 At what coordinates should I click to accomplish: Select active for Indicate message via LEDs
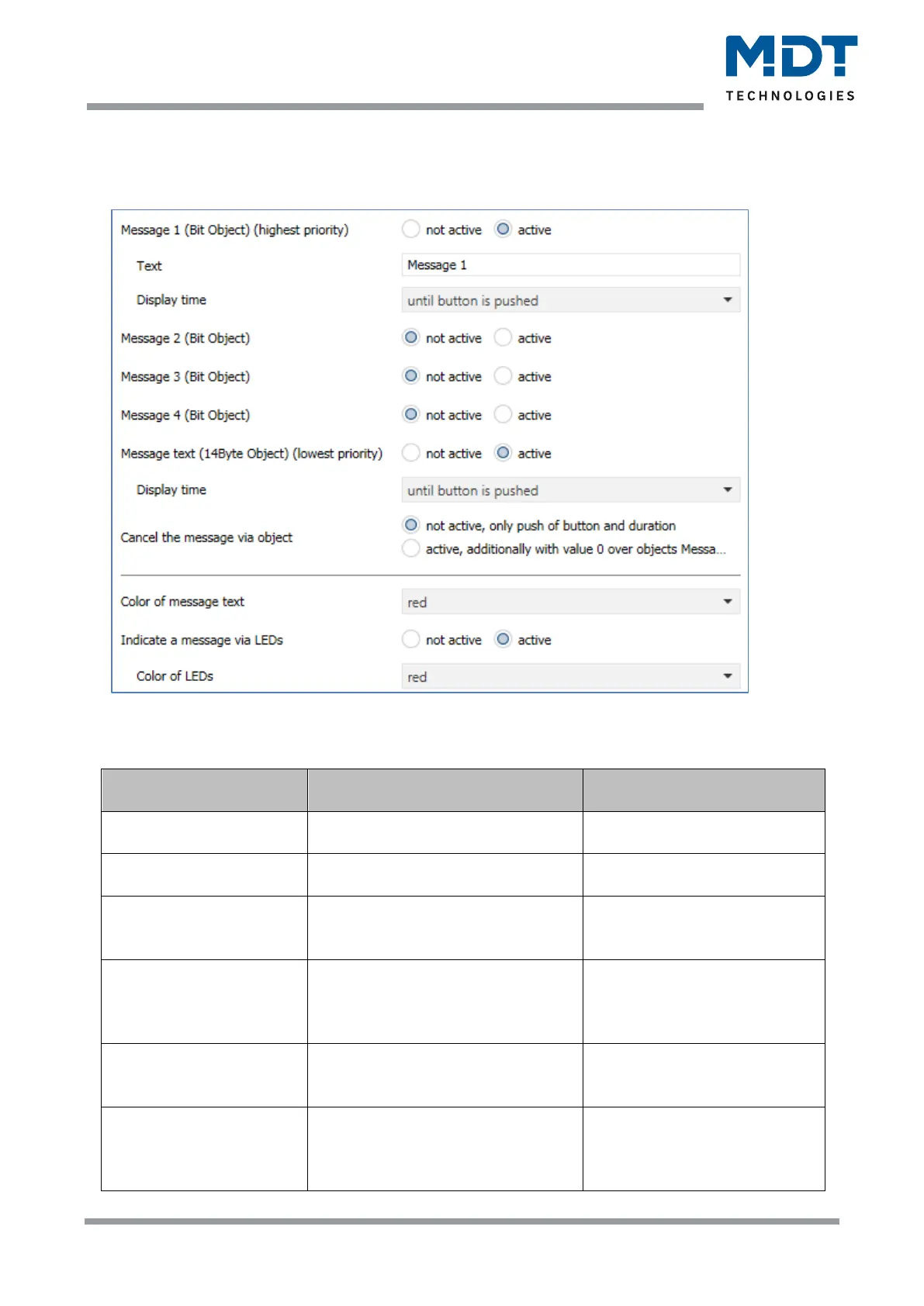tap(504, 640)
